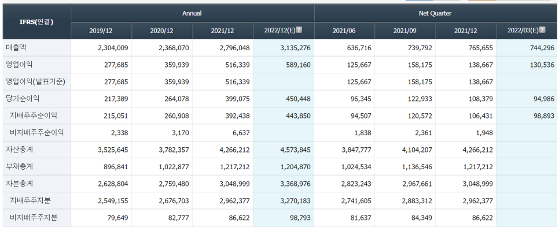Select the Annual header group
The width and height of the screenshot is (559, 227).
[192, 13]
